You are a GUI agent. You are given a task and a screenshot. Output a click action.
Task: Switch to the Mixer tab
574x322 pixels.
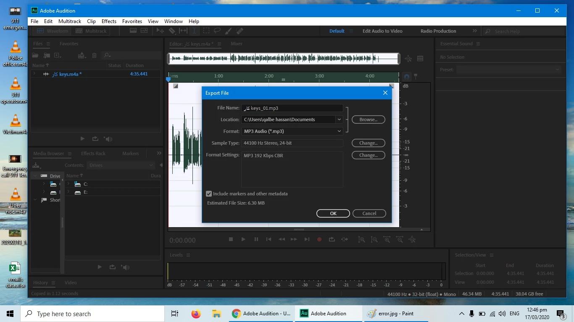(237, 44)
